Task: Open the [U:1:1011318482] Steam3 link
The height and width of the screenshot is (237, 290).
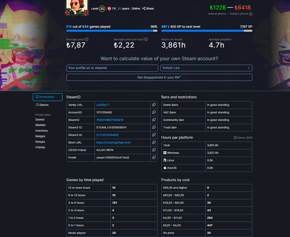Action: 107,135
